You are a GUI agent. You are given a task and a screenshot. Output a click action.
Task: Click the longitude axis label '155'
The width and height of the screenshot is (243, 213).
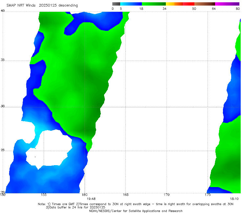click(x=44, y=195)
